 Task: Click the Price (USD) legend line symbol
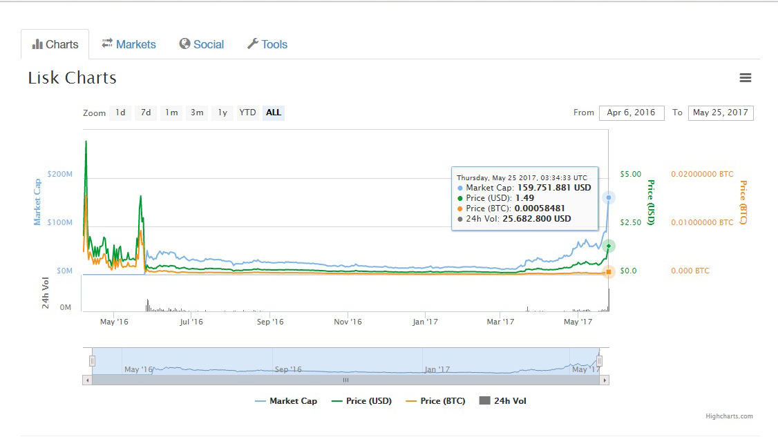click(337, 401)
